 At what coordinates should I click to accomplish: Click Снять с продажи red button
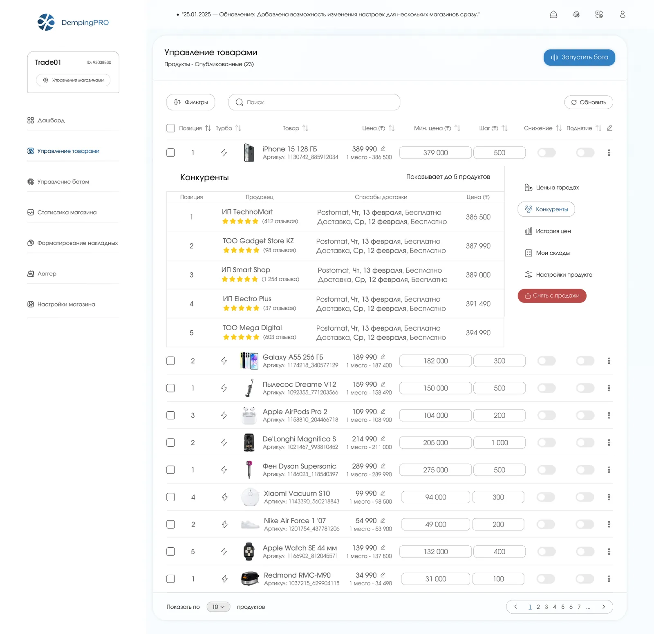552,296
